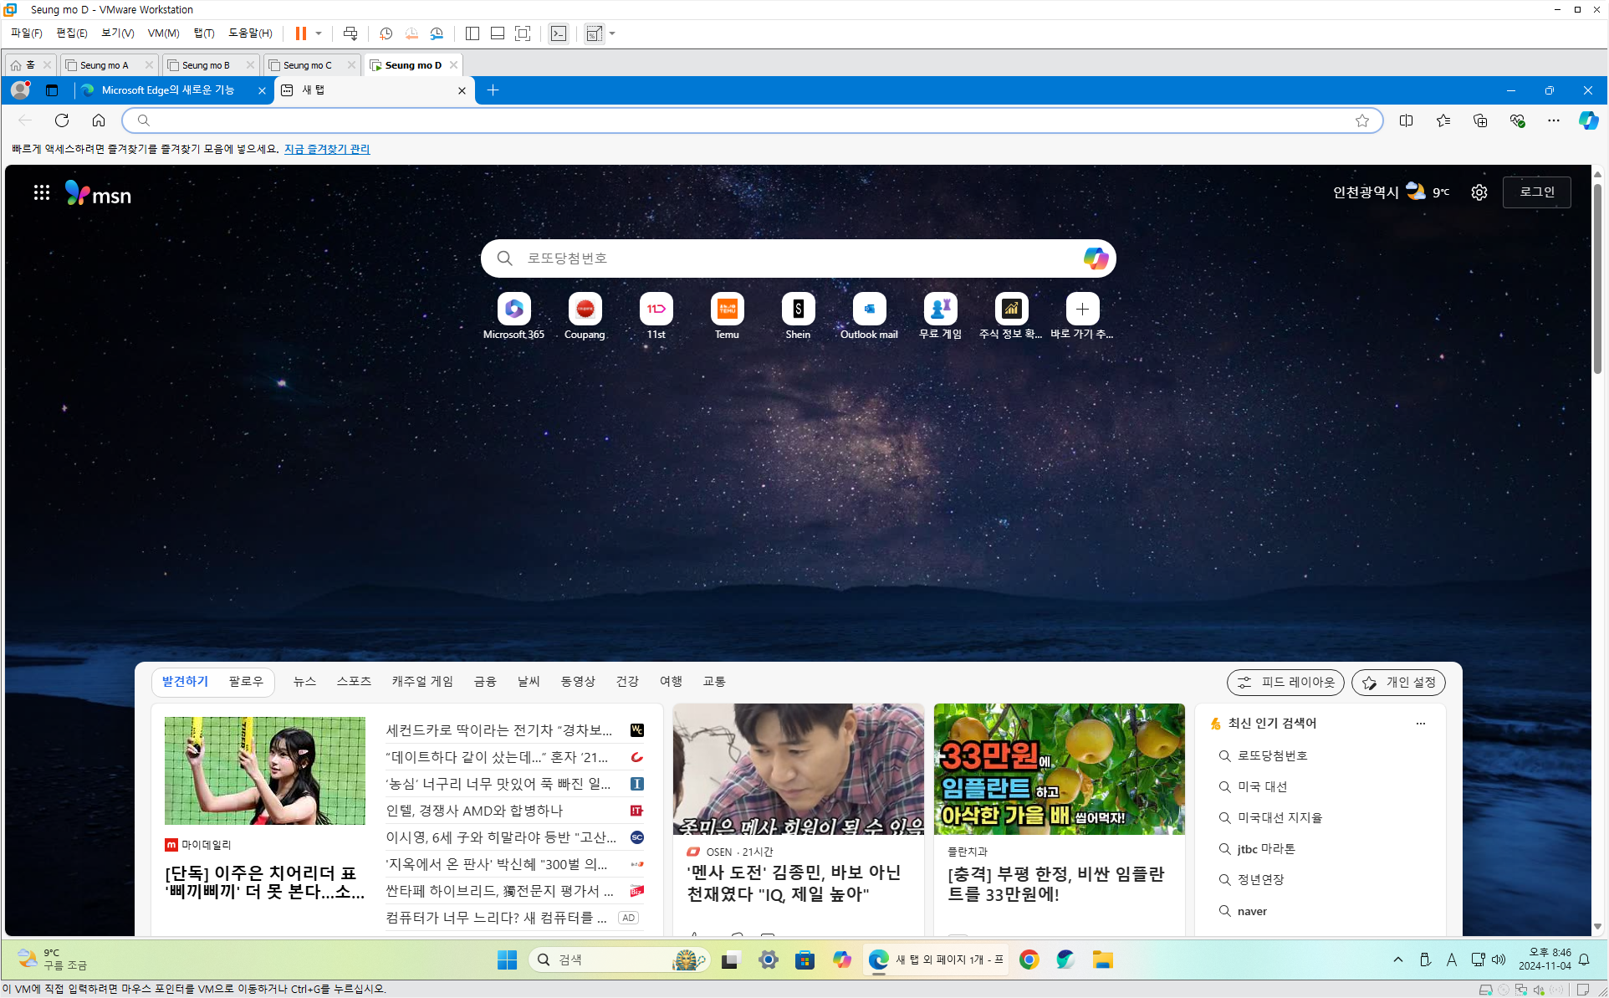The image size is (1609, 998).
Task: Open the VM(M) menu
Action: click(163, 33)
